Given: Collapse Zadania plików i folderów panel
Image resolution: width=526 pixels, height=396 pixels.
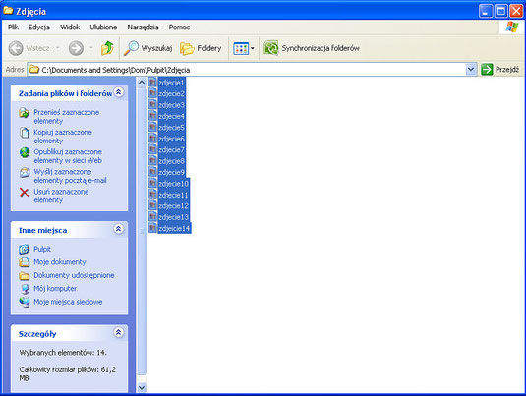Looking at the screenshot, I should tap(118, 92).
